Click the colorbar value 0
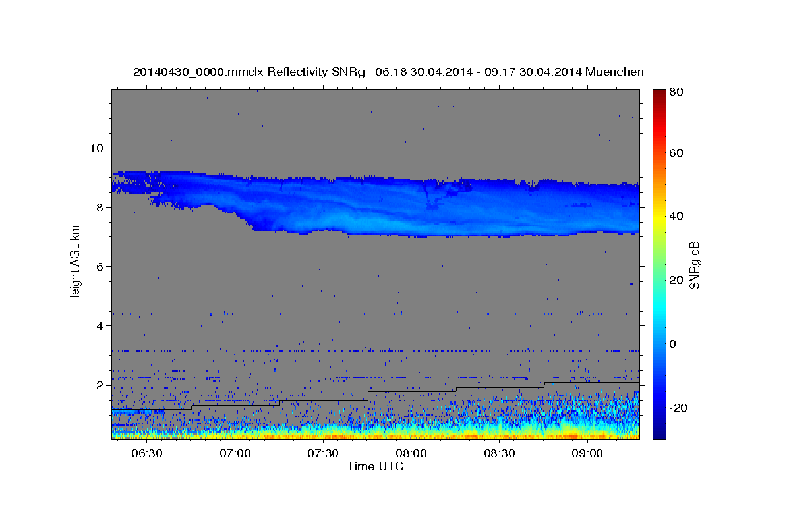This screenshot has width=791, height=527. pyautogui.click(x=674, y=344)
